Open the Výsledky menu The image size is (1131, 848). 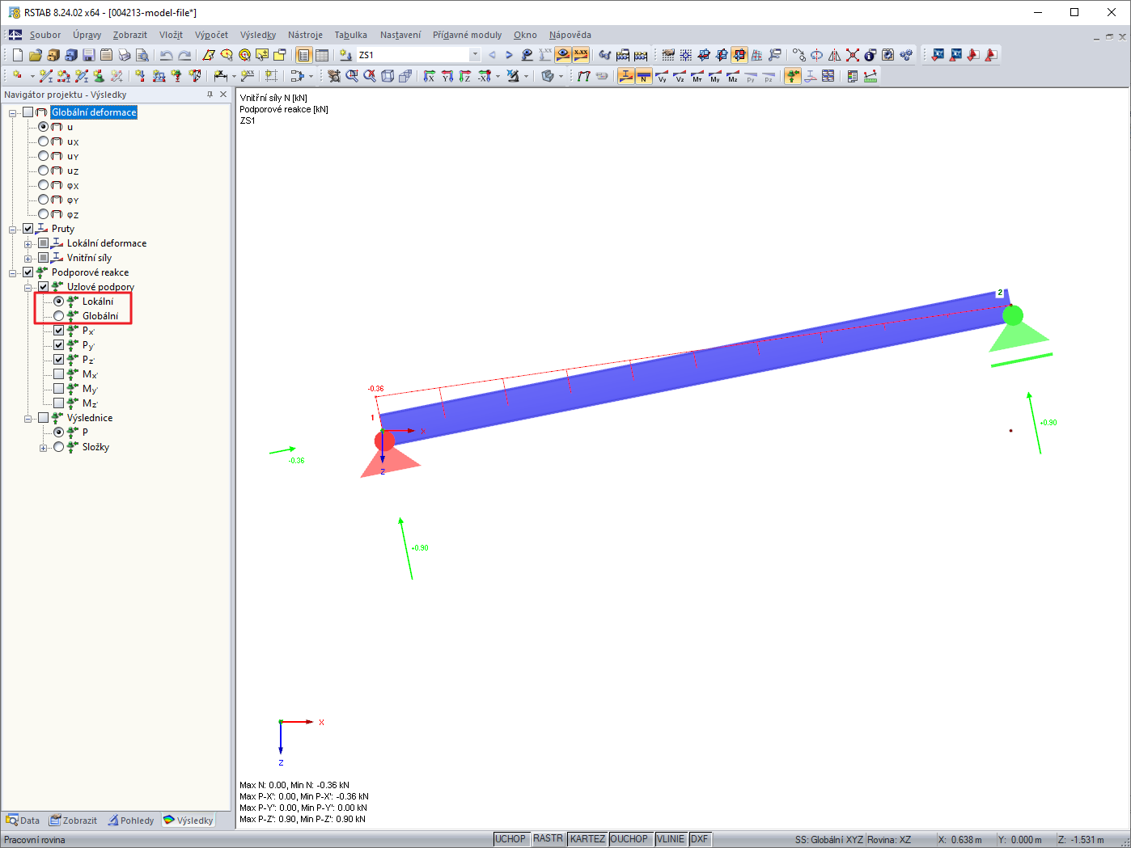point(258,35)
